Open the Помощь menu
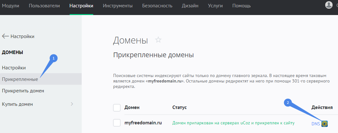 (x=241, y=6)
